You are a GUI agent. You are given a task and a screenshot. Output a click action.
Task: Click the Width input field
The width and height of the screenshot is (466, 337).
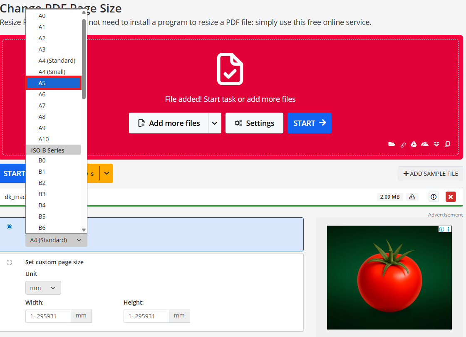(48, 316)
